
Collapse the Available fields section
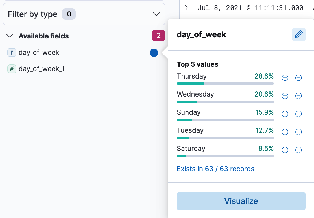pos(9,36)
